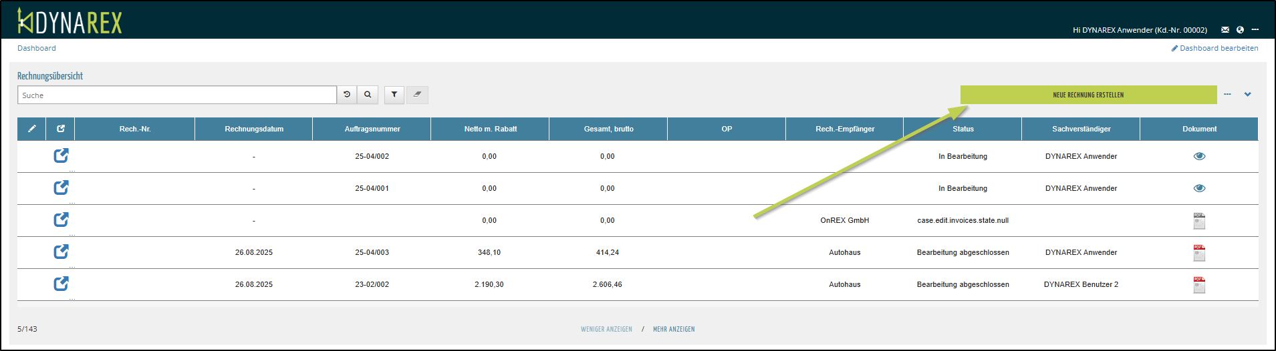This screenshot has width=1276, height=351.
Task: Click the globe language icon in header
Action: (1240, 29)
